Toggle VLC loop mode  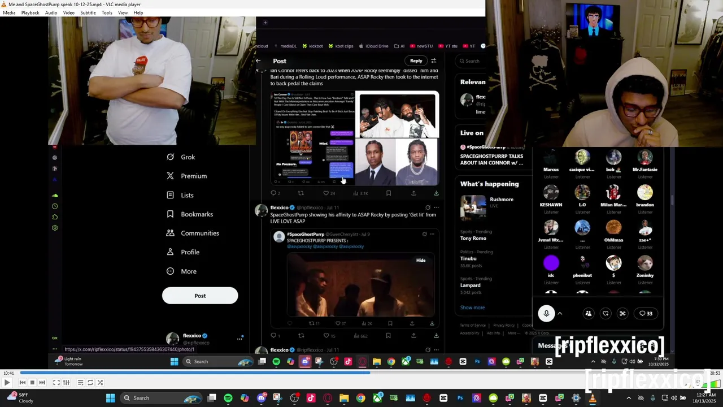pos(90,383)
